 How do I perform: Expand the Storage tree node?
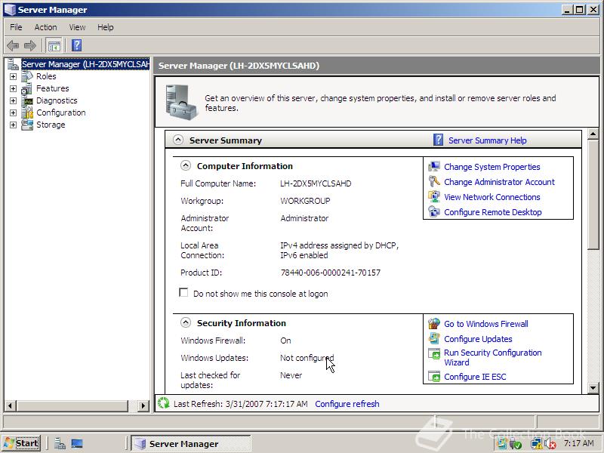point(13,125)
